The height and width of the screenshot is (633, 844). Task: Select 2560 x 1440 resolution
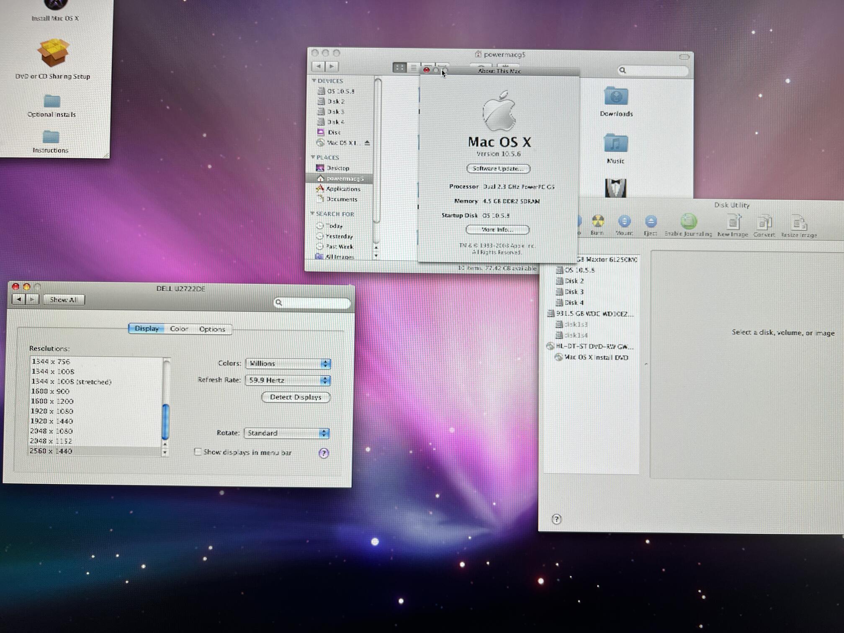coord(95,451)
